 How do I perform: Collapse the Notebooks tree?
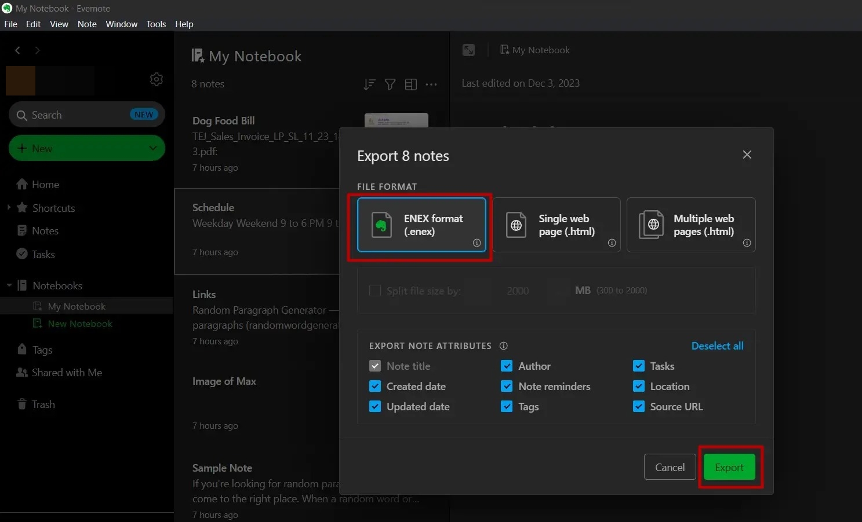tap(9, 285)
